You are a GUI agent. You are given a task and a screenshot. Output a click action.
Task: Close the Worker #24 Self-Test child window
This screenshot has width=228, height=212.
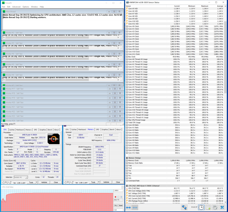pyautogui.click(x=120, y=121)
